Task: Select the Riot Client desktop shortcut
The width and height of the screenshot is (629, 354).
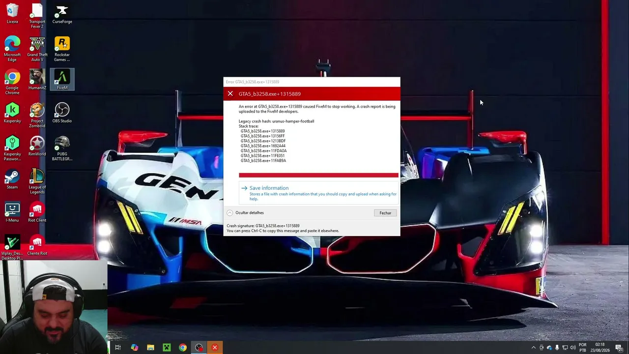Action: click(37, 212)
